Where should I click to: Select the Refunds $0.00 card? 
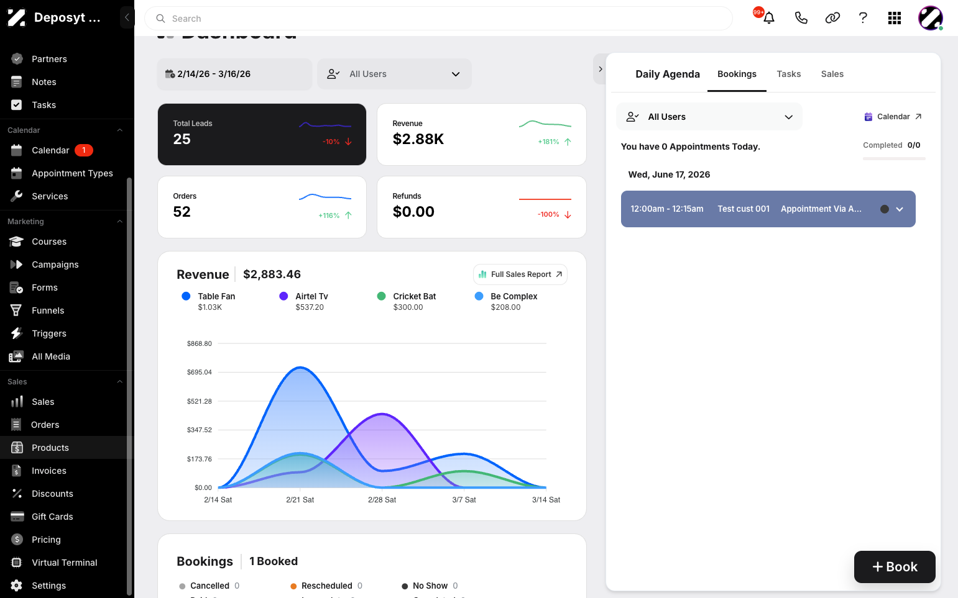click(x=482, y=207)
